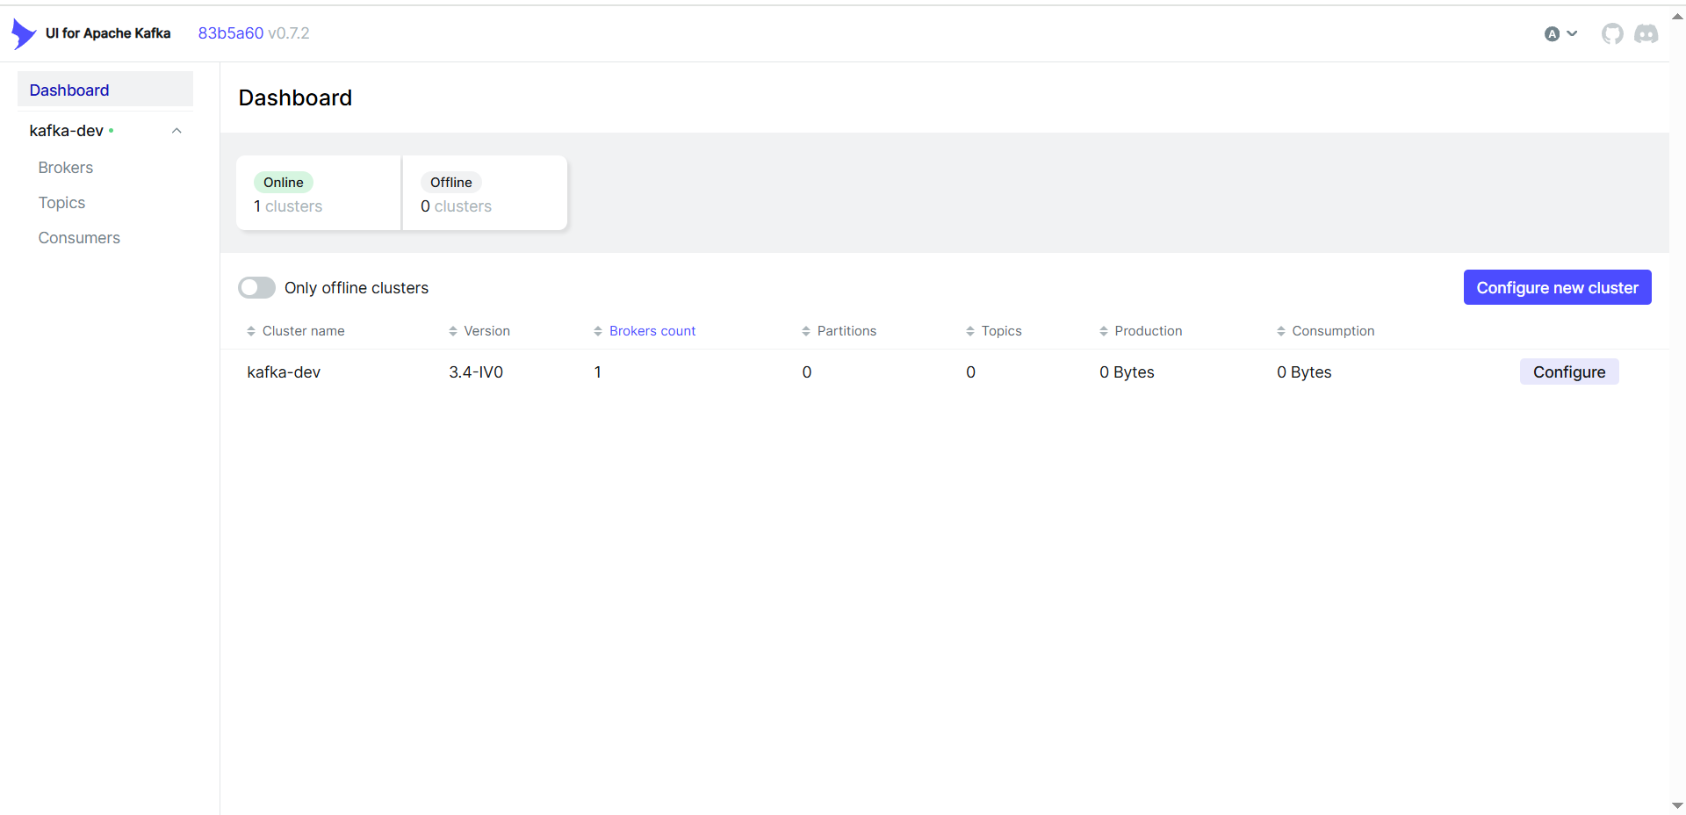Select kafka-dev cluster in sidebar
This screenshot has height=815, width=1686.
(67, 131)
